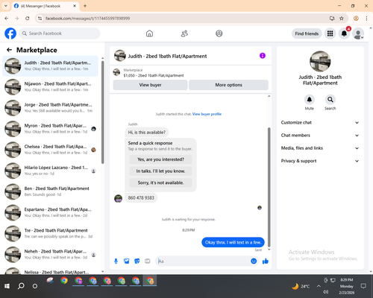The width and height of the screenshot is (373, 298).
Task: Open the emoji picker in message box
Action: tap(254, 261)
